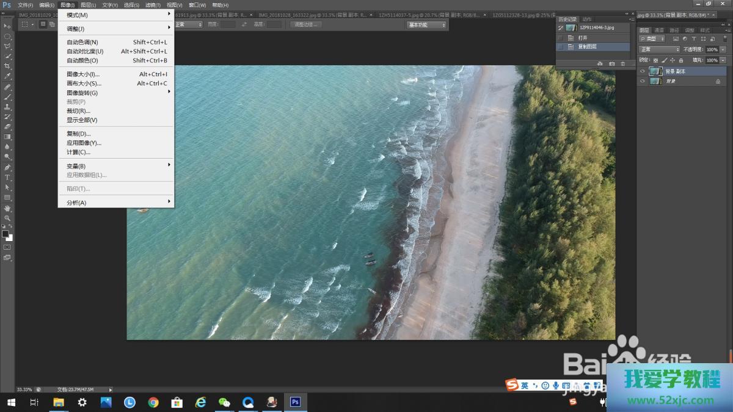733x412 pixels.
Task: Select the Eyedropper tool
Action: point(7,76)
